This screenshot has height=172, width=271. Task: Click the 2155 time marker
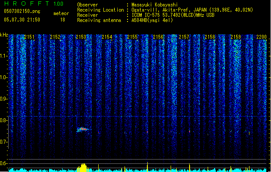132,37
